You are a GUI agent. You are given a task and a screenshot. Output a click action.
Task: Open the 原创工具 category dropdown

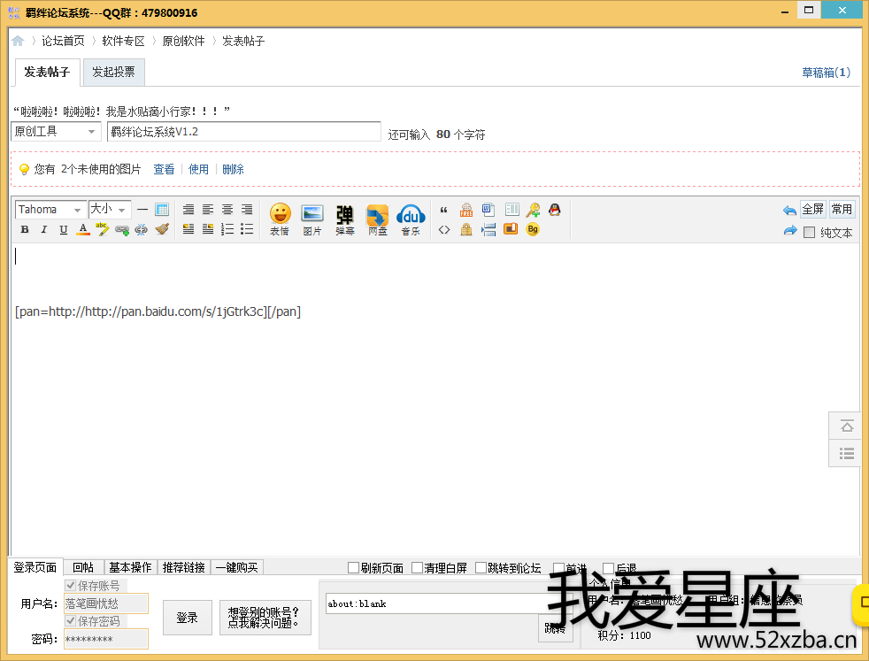56,132
